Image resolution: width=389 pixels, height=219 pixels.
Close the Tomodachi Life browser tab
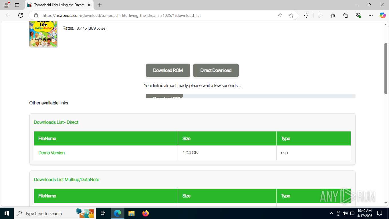coord(89,5)
